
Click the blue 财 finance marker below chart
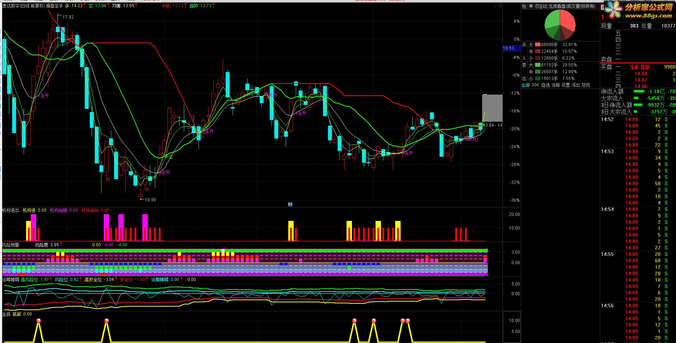point(290,205)
